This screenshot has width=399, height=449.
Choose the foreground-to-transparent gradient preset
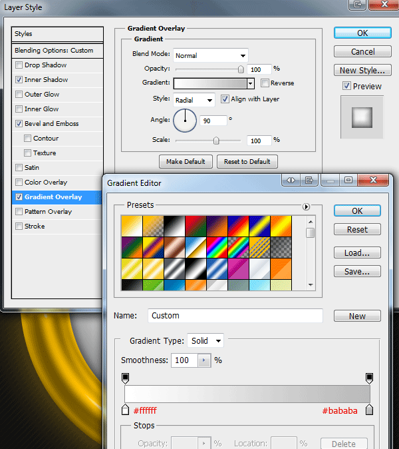point(153,226)
